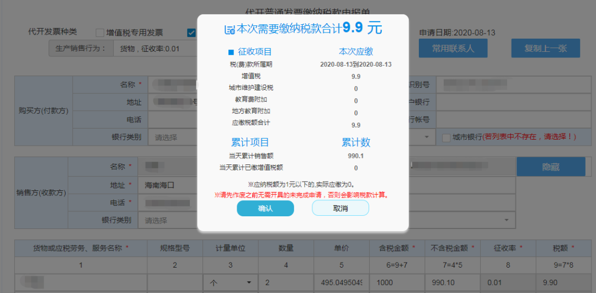Image resolution: width=596 pixels, height=293 pixels.
Task: Click the 当天累计销售额 value 990.1
Action: point(356,156)
